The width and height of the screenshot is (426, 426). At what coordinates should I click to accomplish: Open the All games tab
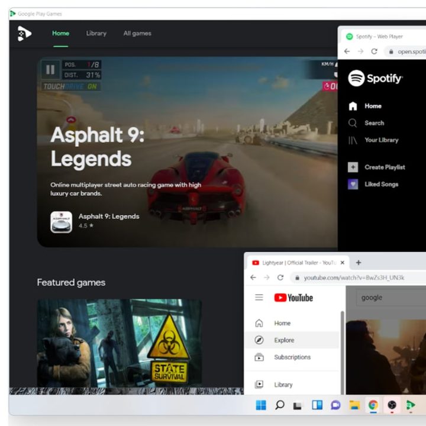[137, 33]
